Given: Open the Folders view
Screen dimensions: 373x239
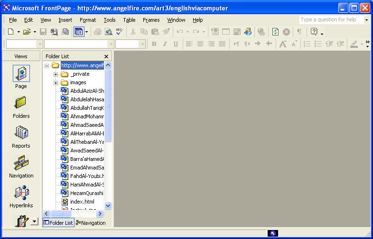Looking at the screenshot, I should pyautogui.click(x=21, y=106).
